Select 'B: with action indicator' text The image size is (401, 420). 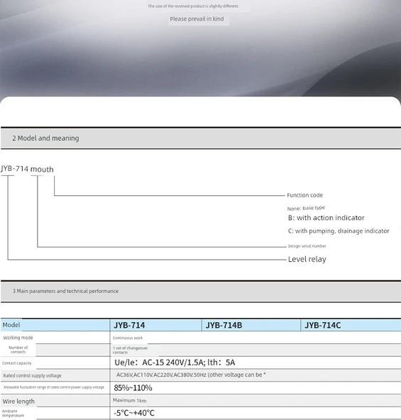(326, 218)
